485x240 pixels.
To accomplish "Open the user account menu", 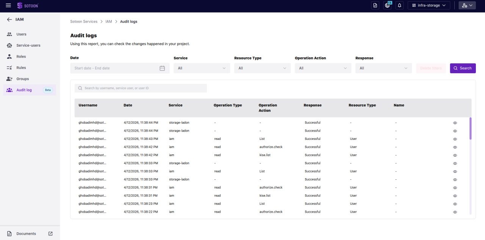I will 467,5.
